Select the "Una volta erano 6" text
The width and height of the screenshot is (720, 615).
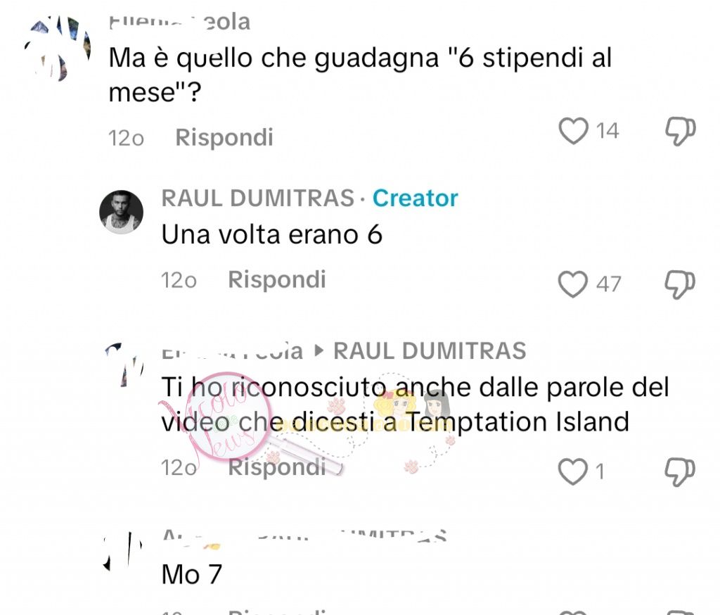click(272, 234)
